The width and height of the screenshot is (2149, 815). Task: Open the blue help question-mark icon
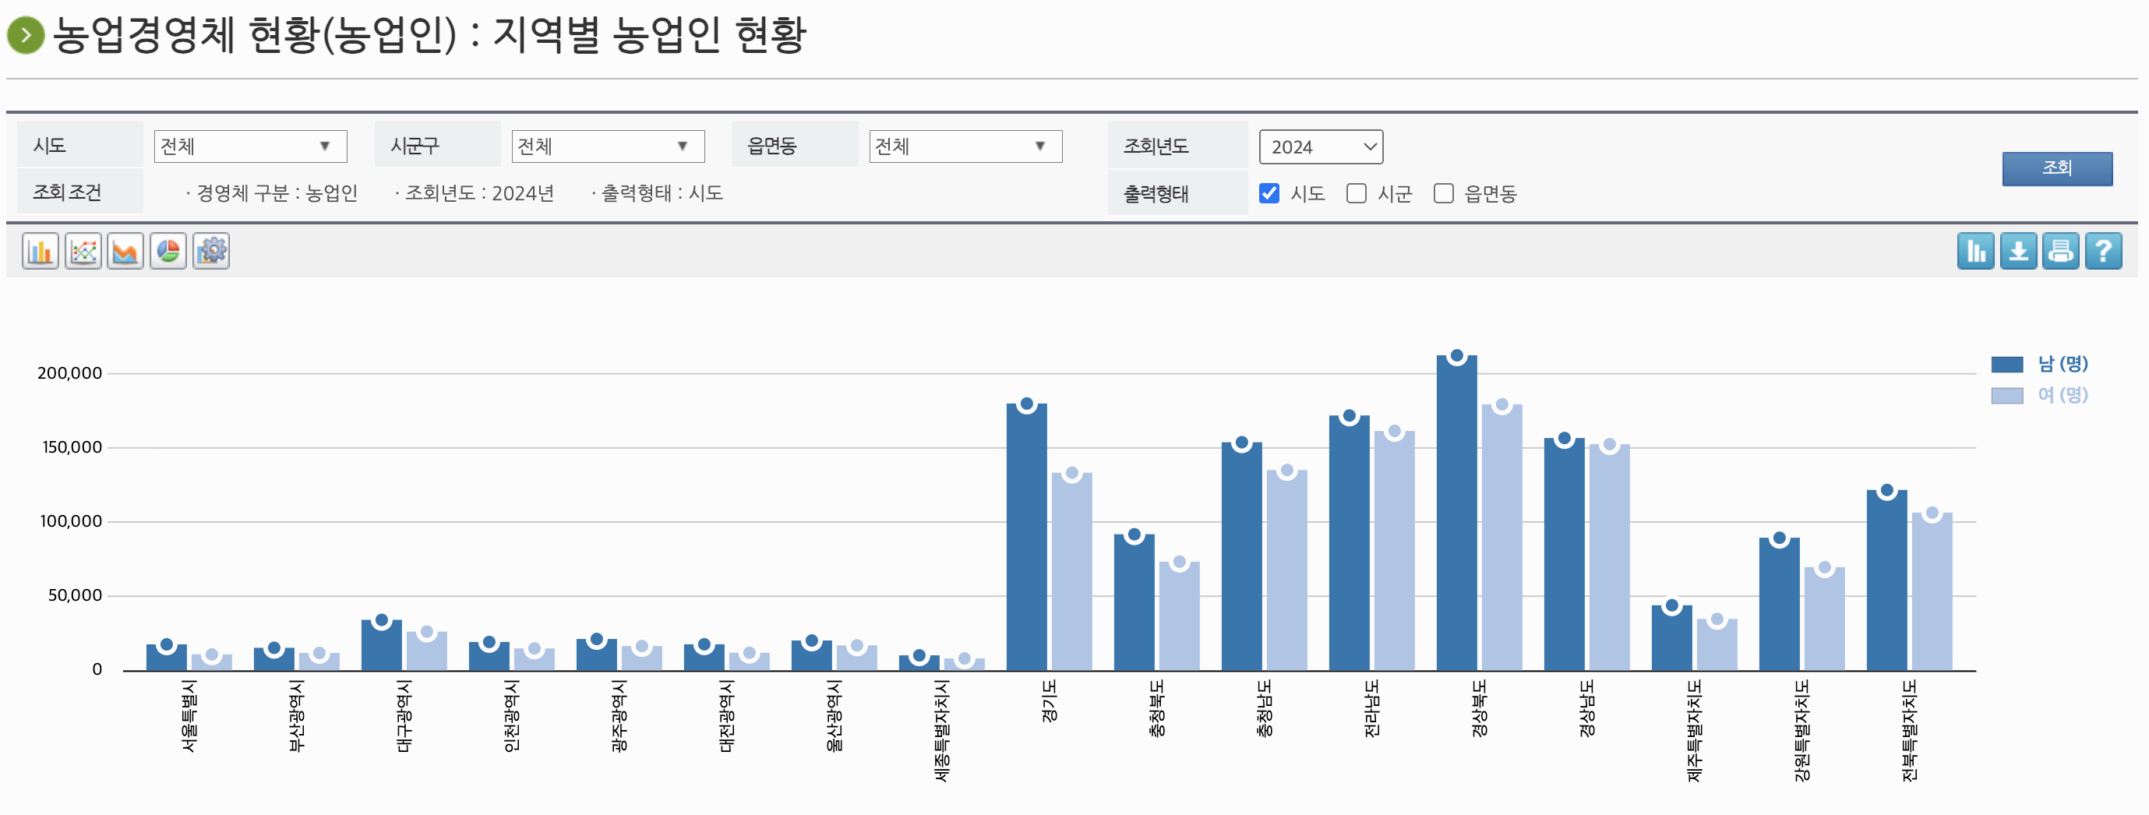pos(2103,251)
